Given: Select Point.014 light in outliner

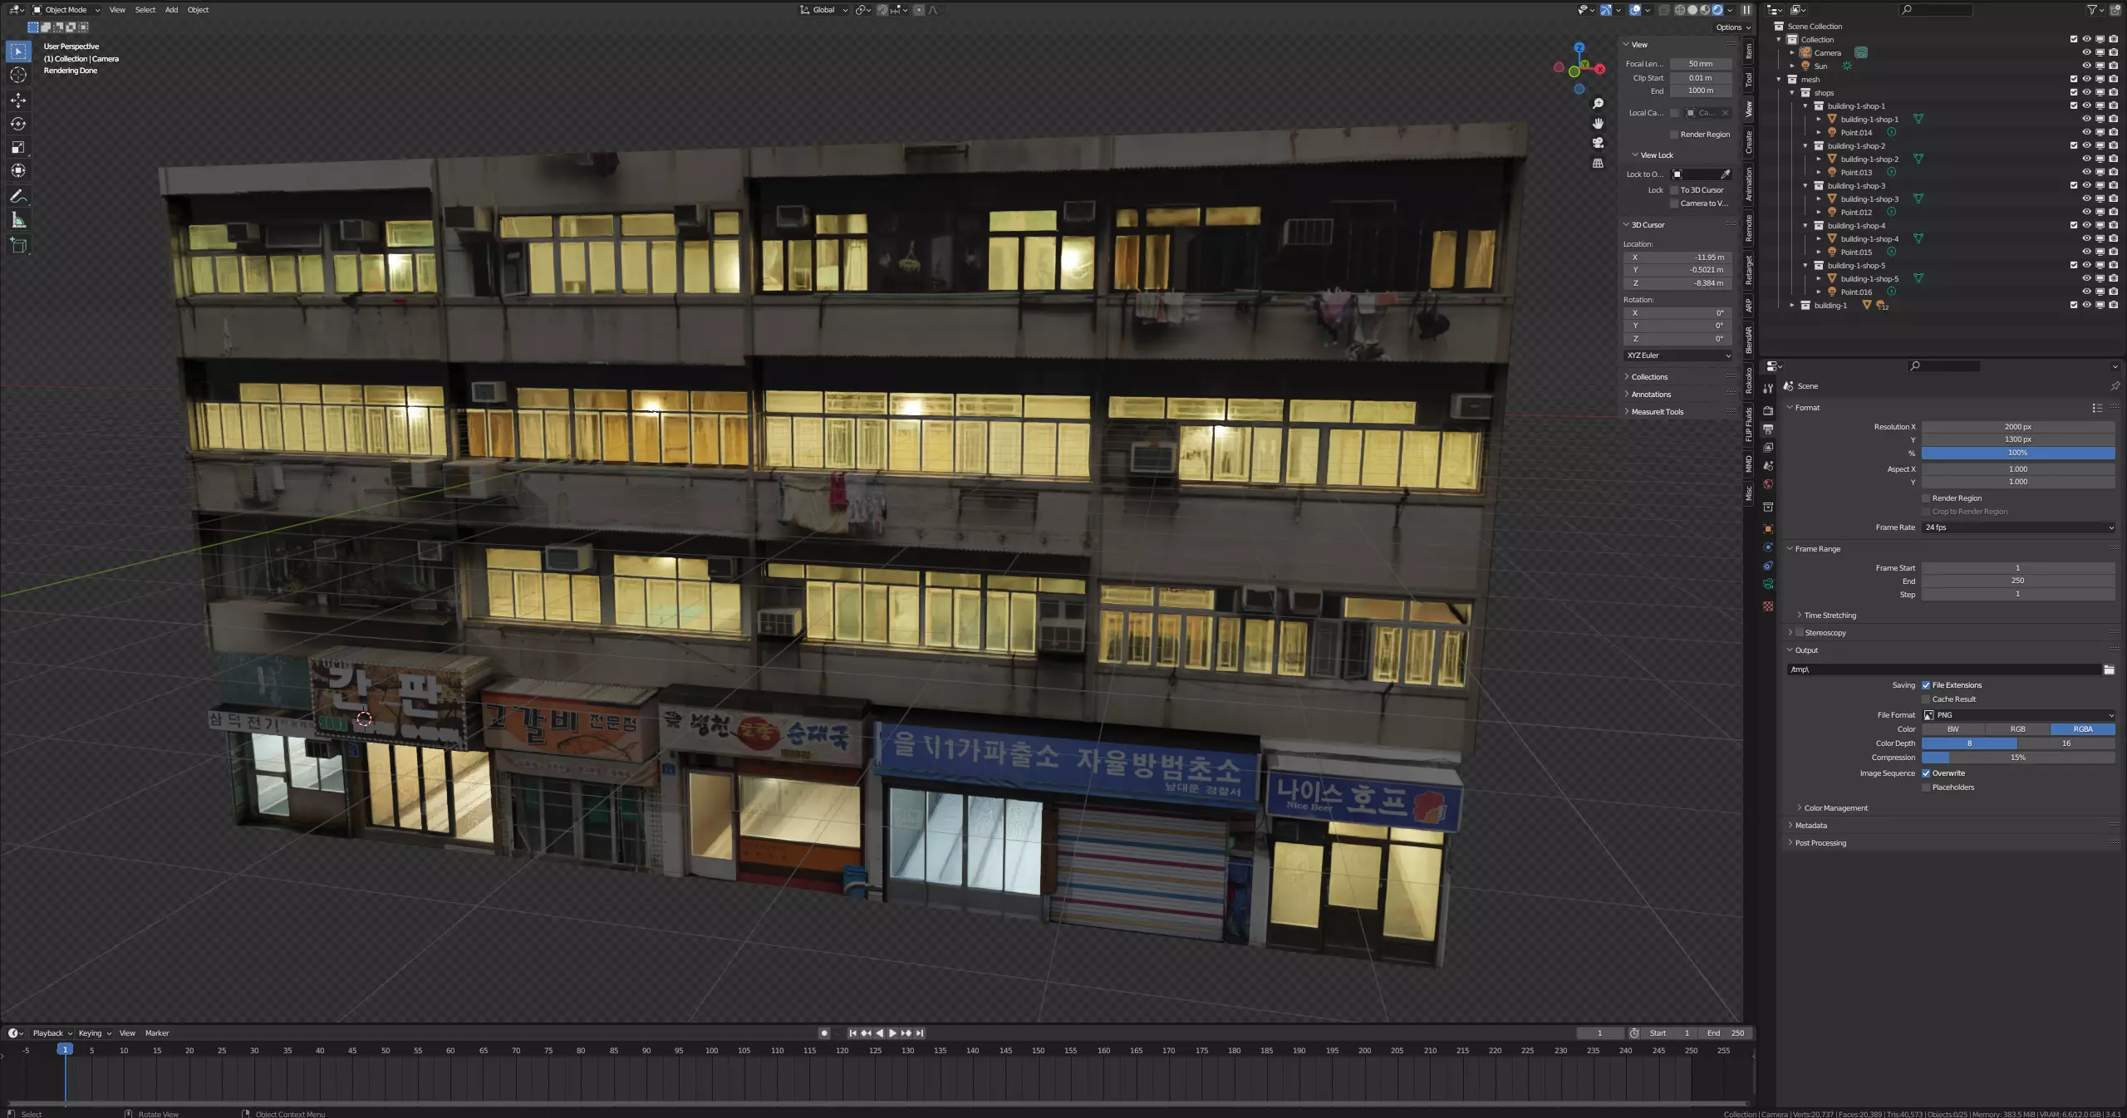Looking at the screenshot, I should (x=1856, y=133).
